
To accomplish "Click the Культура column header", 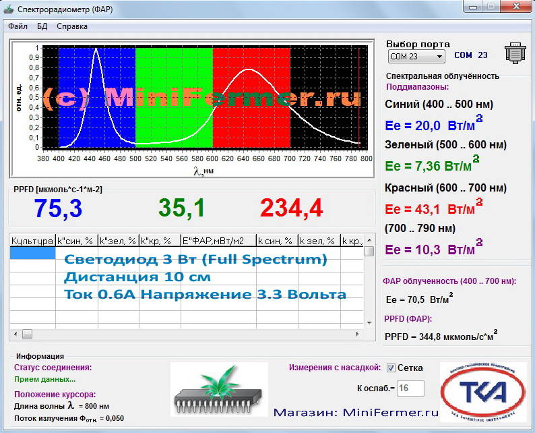I will click(32, 240).
